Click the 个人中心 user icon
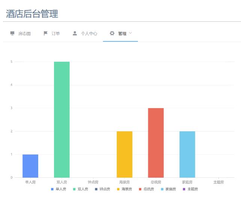This screenshot has height=204, width=241. 75,33
